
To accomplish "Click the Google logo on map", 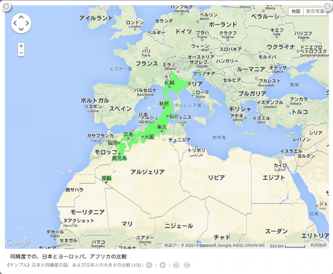I will click(x=18, y=242).
